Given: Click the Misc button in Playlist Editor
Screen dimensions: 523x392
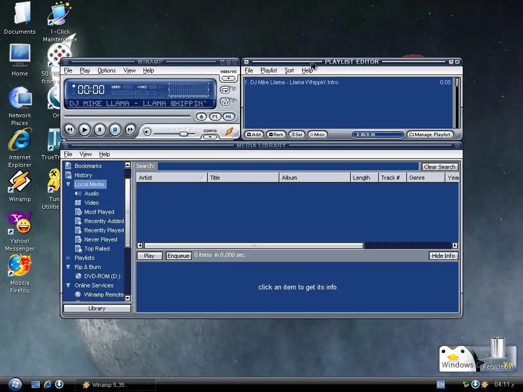Looking at the screenshot, I should point(317,134).
